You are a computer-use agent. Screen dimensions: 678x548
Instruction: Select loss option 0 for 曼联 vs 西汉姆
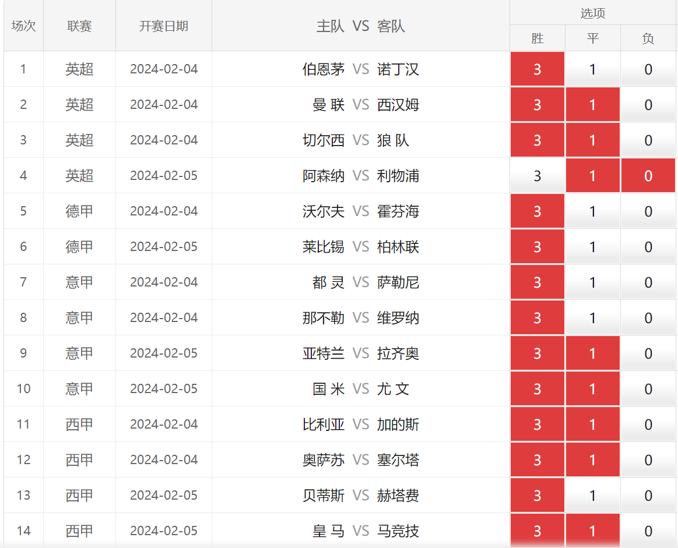[648, 104]
